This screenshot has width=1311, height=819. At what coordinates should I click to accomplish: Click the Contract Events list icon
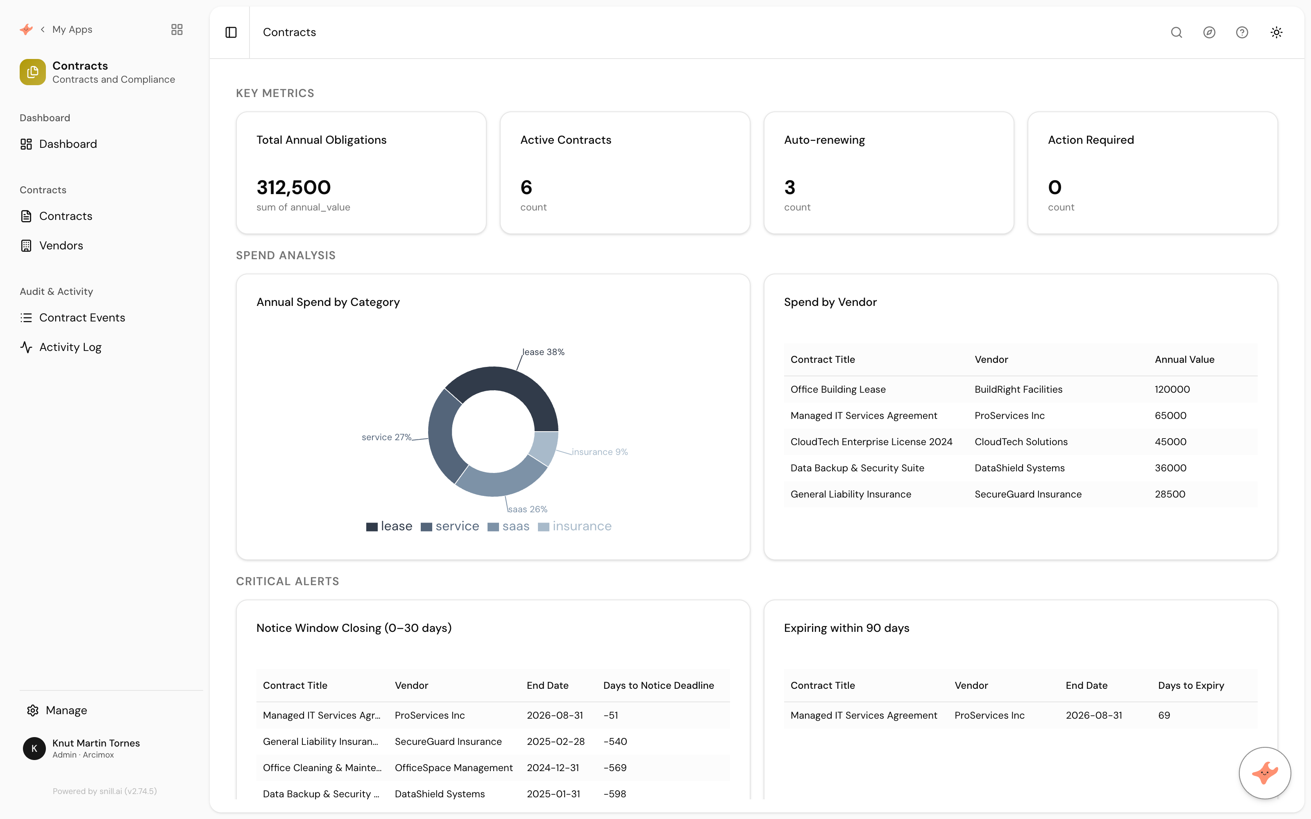pyautogui.click(x=26, y=318)
